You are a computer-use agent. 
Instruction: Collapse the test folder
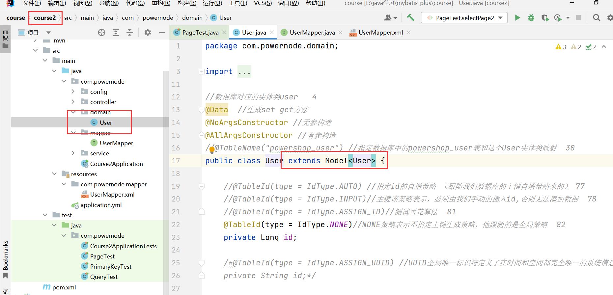tap(45, 215)
